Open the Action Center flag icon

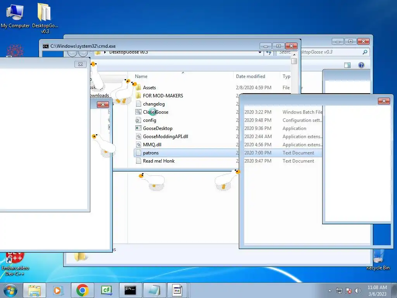point(349,291)
